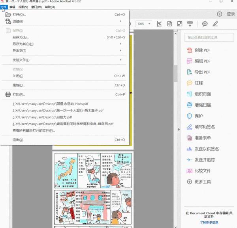Click the folder icon beside 打开
The width and height of the screenshot is (237, 228).
point(8,15)
